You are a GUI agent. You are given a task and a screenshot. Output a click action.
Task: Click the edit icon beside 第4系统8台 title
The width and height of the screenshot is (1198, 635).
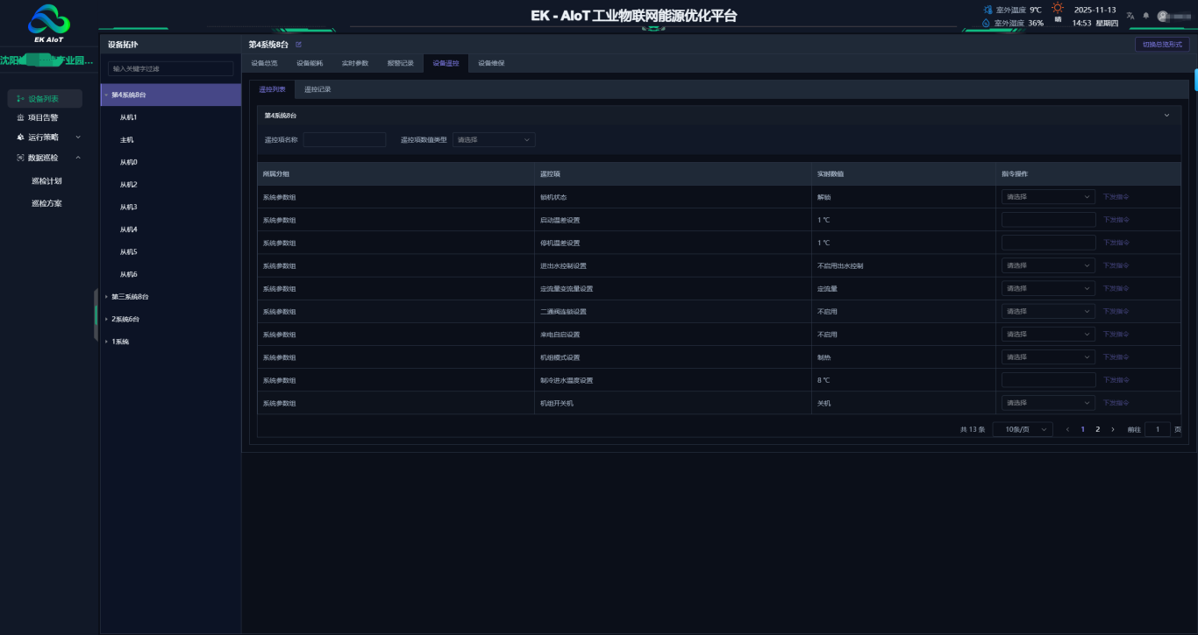tap(298, 44)
